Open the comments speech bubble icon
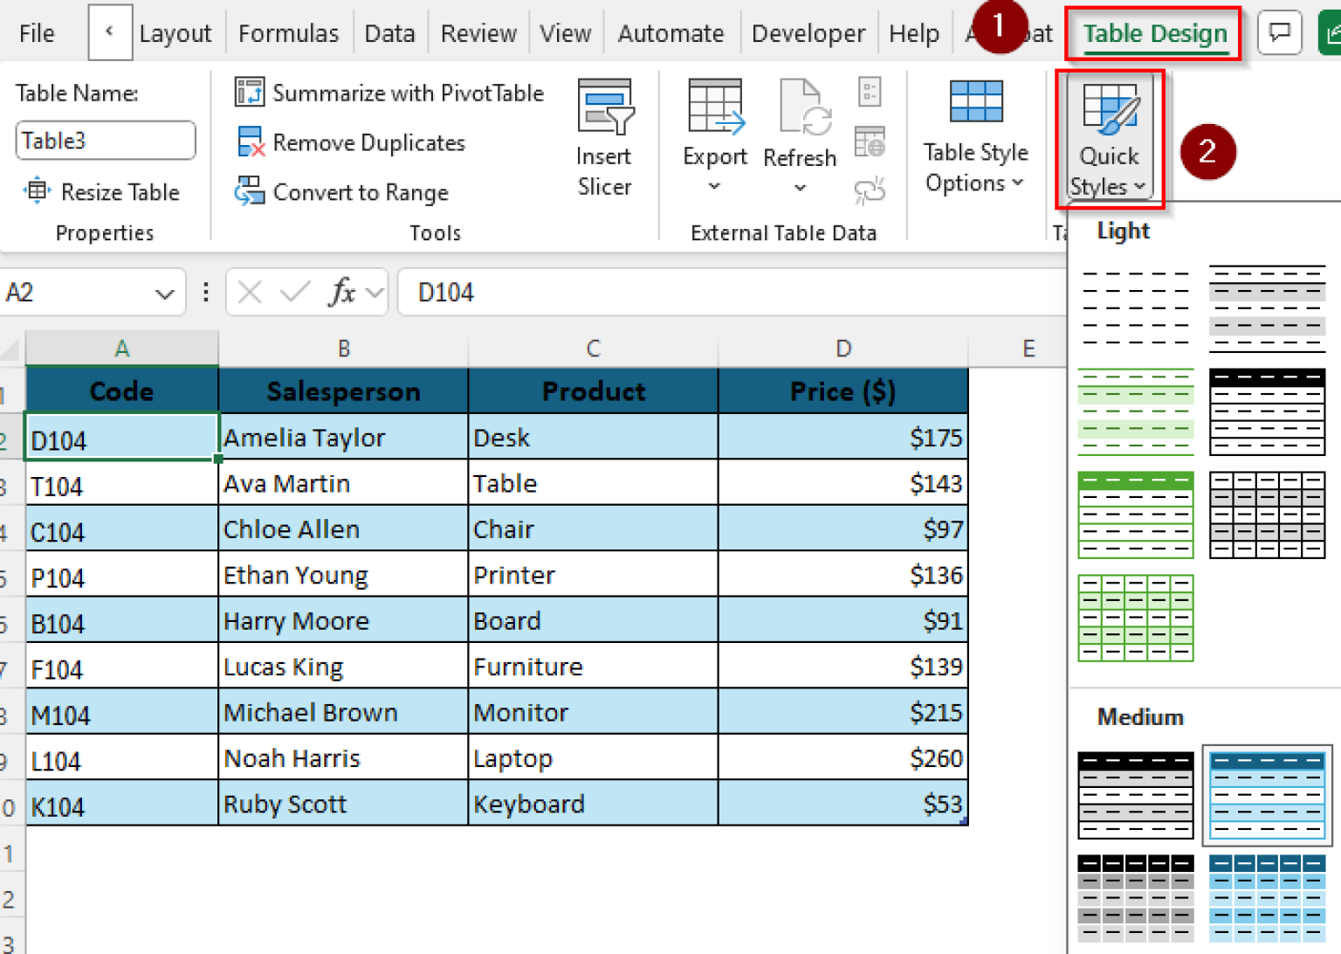 [x=1279, y=33]
